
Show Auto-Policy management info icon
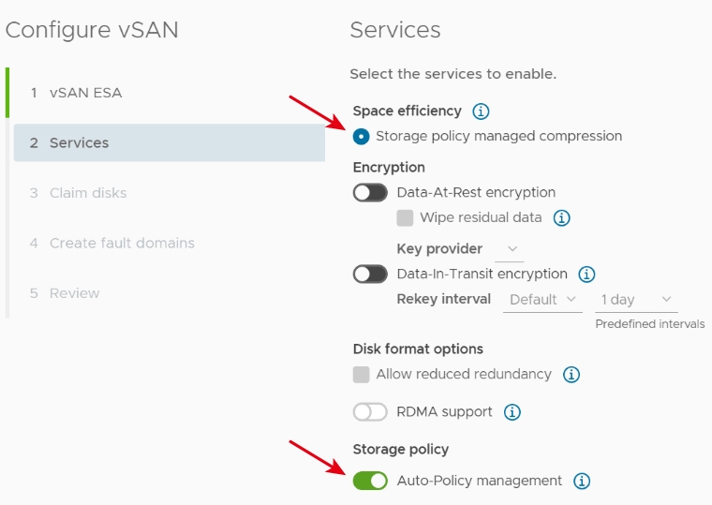581,481
